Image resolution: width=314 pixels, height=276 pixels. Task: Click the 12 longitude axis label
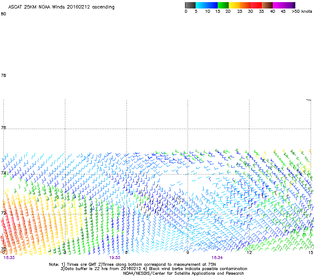pyautogui.click(x=249, y=252)
